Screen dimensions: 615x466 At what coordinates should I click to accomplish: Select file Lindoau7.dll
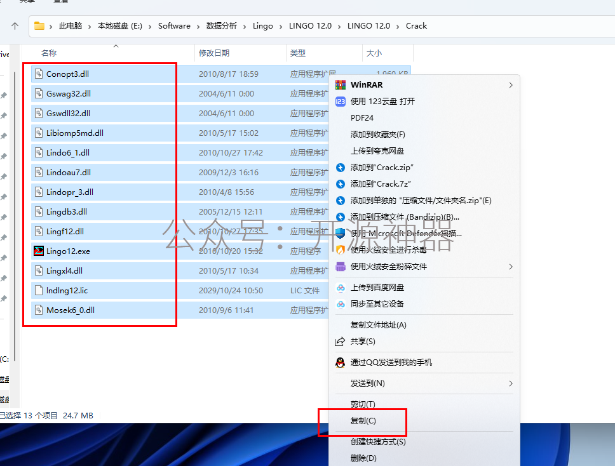pyautogui.click(x=69, y=172)
